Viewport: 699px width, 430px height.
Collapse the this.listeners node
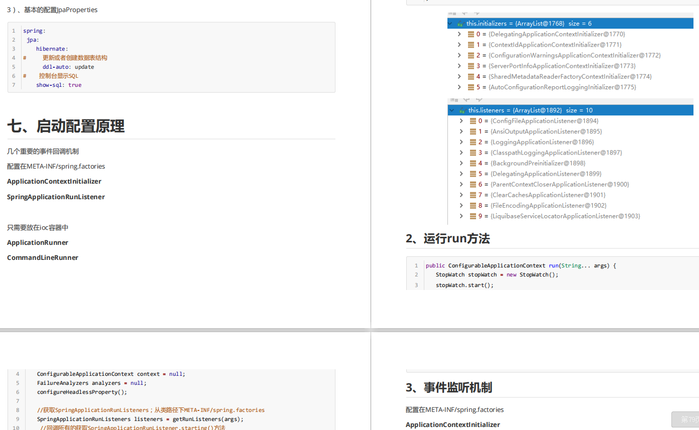(x=452, y=110)
